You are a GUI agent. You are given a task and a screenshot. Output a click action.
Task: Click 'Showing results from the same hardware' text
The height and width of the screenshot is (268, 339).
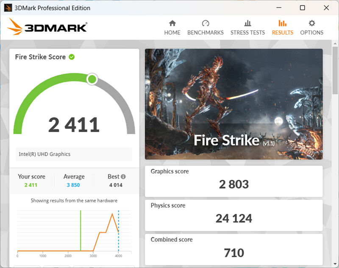click(74, 201)
